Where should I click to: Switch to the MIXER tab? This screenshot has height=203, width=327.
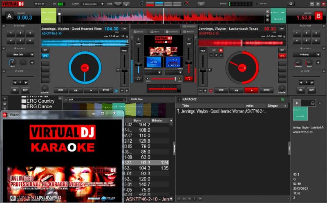(x=139, y=32)
